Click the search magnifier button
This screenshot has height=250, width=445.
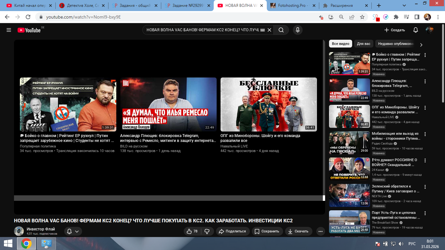[x=281, y=30]
